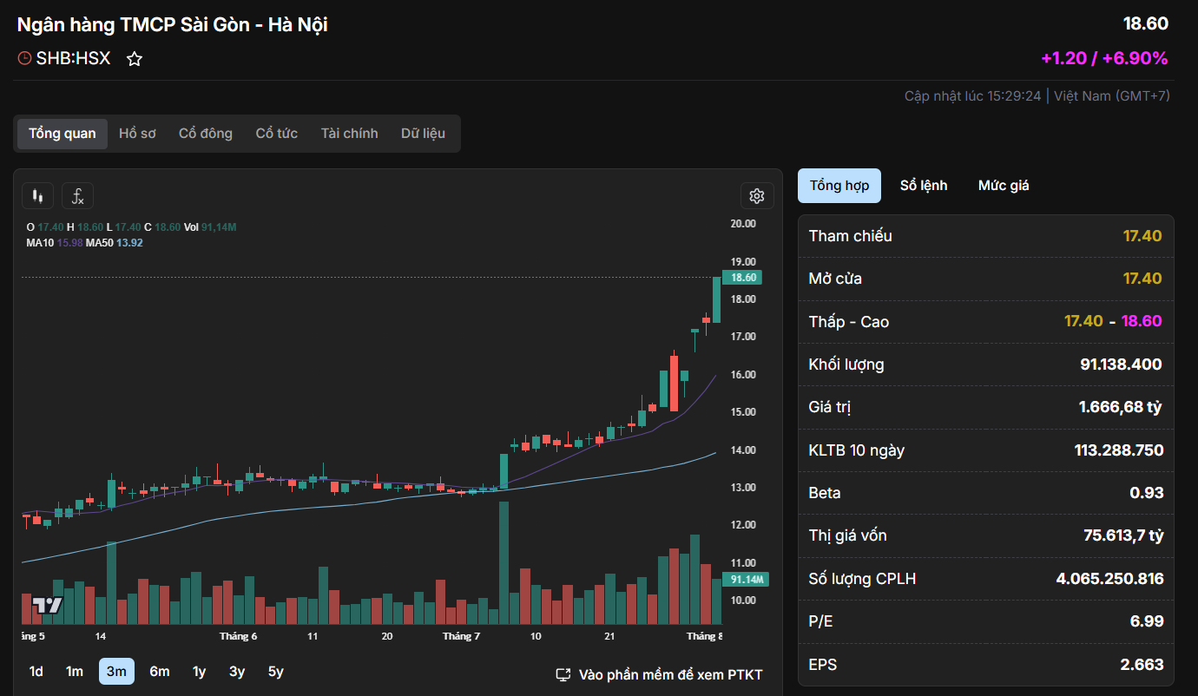Viewport: 1198px width, 696px height.
Task: Set chart range to 1m
Action: point(75,672)
